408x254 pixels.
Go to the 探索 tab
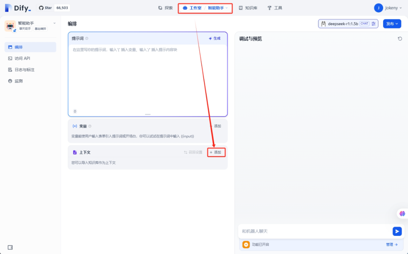click(165, 8)
